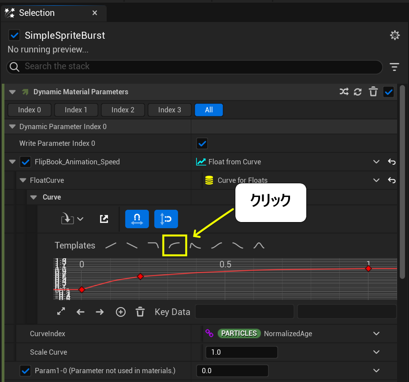Uncheck Write Parameter Index 0
This screenshot has width=409, height=382.
(202, 143)
